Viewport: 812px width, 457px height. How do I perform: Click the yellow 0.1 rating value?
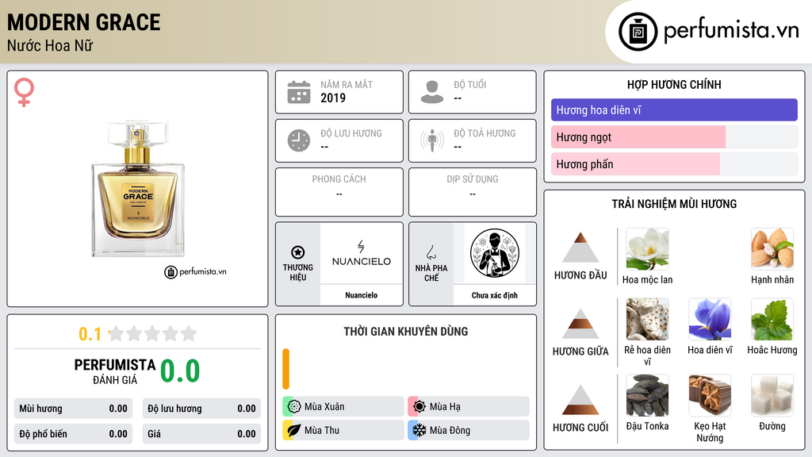[x=90, y=334]
